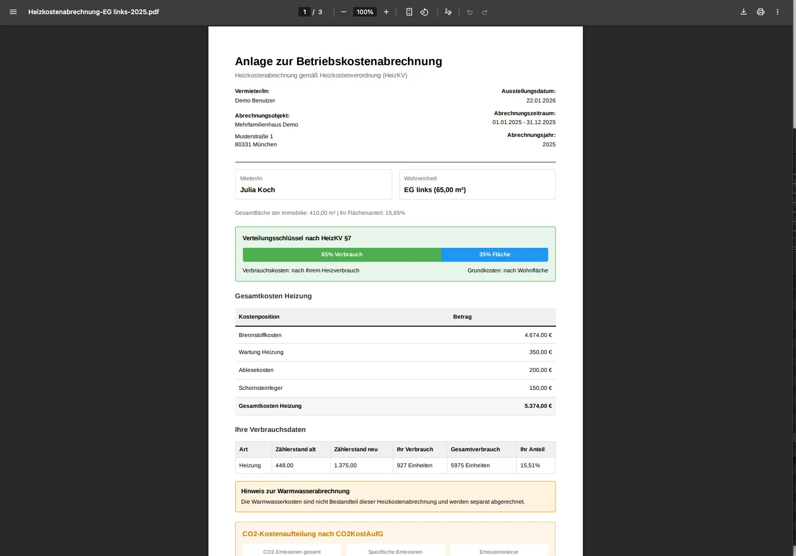Click the Emissionsklasse card label
Viewport: 796px width, 556px height.
(x=499, y=552)
